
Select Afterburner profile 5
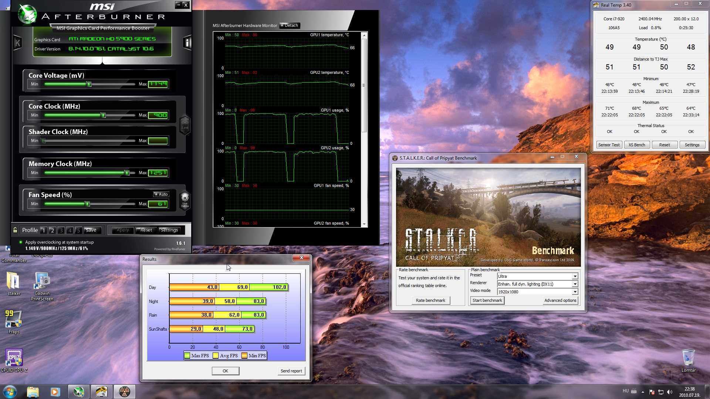(78, 230)
